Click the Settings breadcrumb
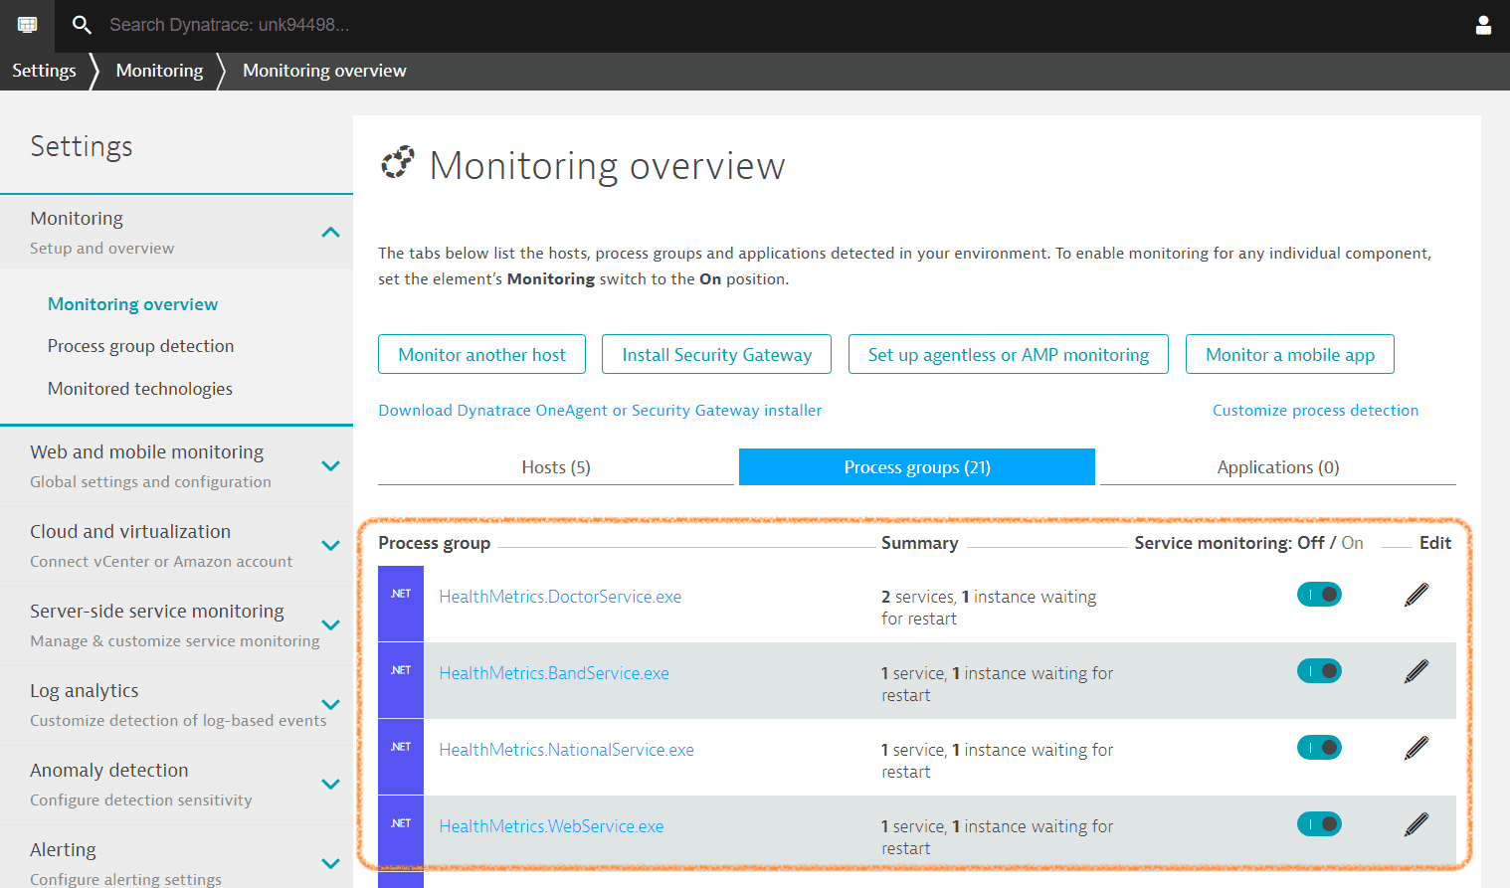The width and height of the screenshot is (1510, 888). click(44, 71)
